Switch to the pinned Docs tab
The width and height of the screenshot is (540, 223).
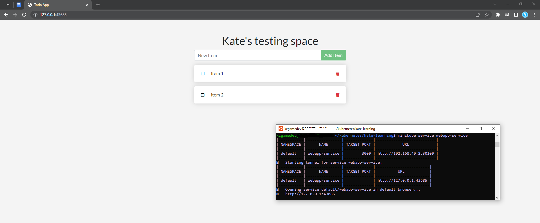tap(19, 5)
